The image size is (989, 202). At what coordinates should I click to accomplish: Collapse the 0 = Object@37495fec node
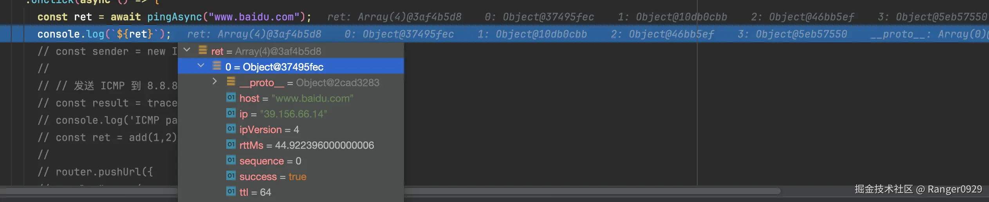pyautogui.click(x=201, y=65)
